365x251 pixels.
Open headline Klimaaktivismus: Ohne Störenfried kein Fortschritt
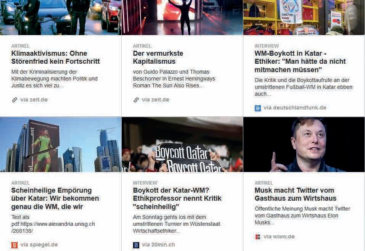pyautogui.click(x=56, y=57)
